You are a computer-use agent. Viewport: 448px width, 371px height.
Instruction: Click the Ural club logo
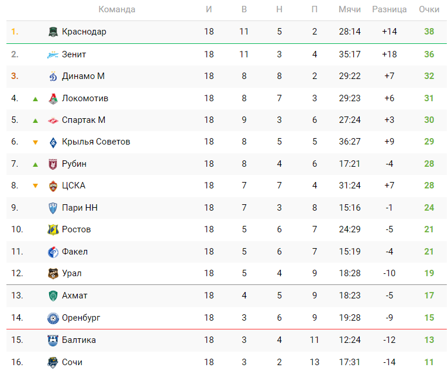[53, 273]
